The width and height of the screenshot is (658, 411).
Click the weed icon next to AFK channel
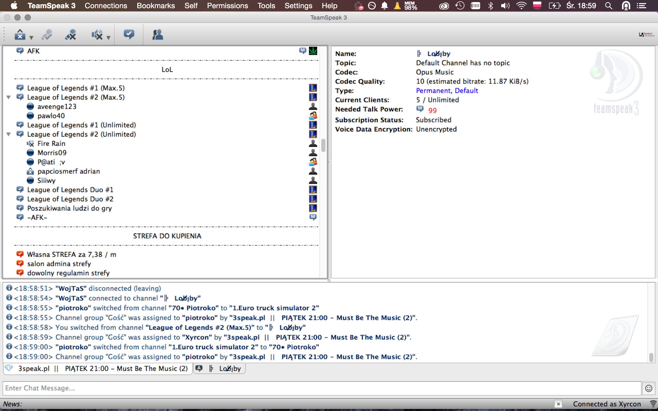[313, 51]
